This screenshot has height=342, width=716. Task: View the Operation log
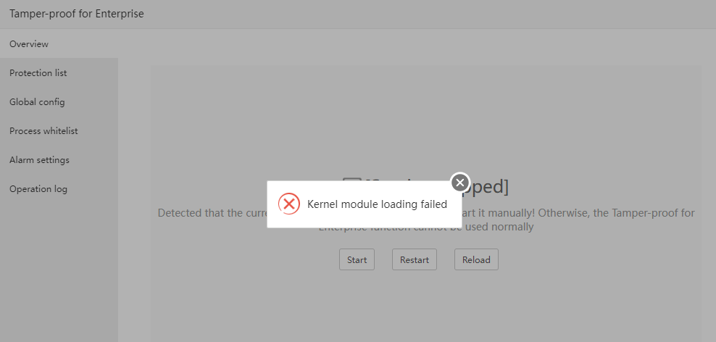click(38, 189)
